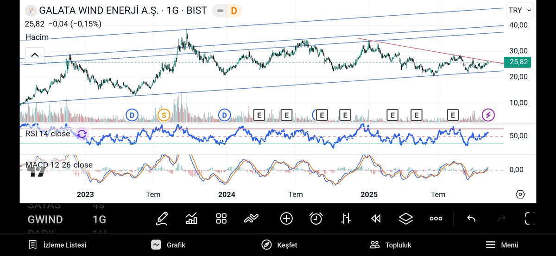The image size is (556, 256).
Task: Tap the 1G interval beside GWIND
Action: 99,219
